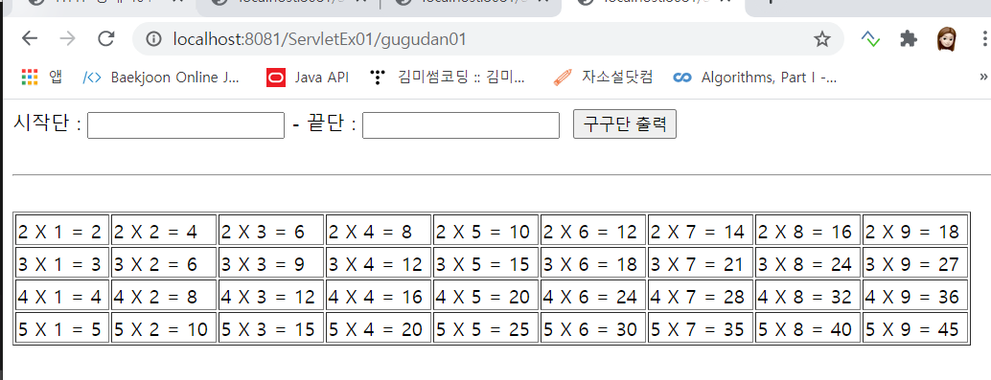
Task: View site information icon in address bar
Action: point(153,39)
